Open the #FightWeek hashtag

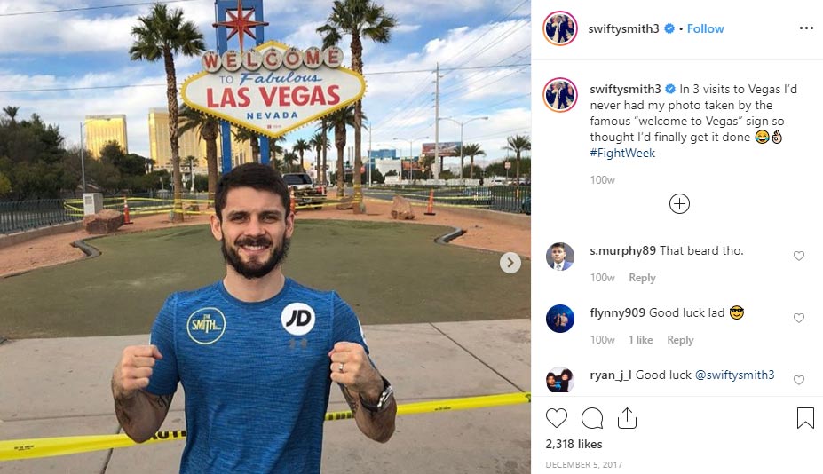click(622, 153)
